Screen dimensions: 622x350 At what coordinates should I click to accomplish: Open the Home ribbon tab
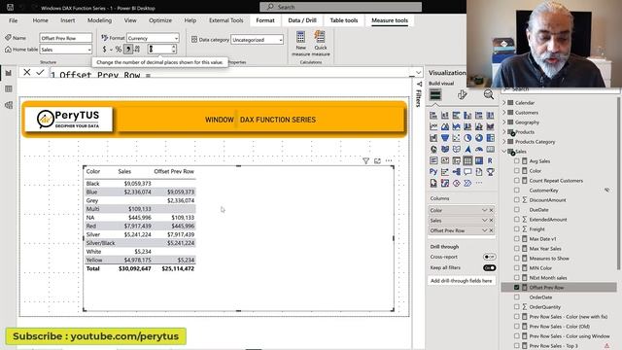(41, 20)
